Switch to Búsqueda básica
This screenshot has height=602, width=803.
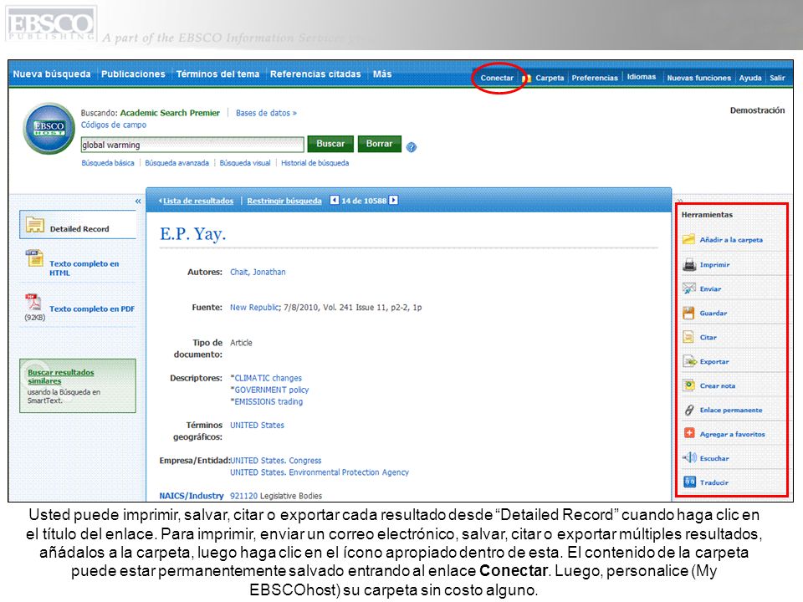pos(108,163)
